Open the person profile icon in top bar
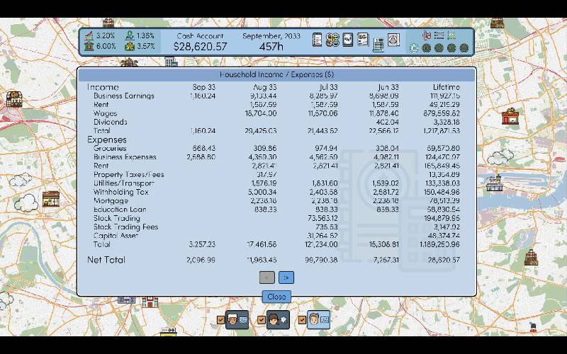Viewport: 567px width, 354px height. pos(394,40)
